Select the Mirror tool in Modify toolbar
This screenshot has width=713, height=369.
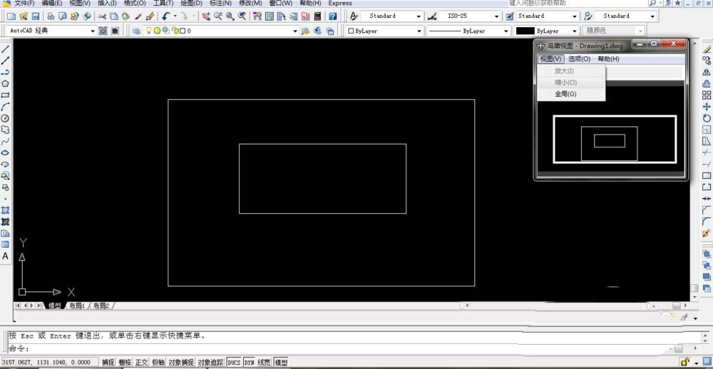(x=706, y=72)
